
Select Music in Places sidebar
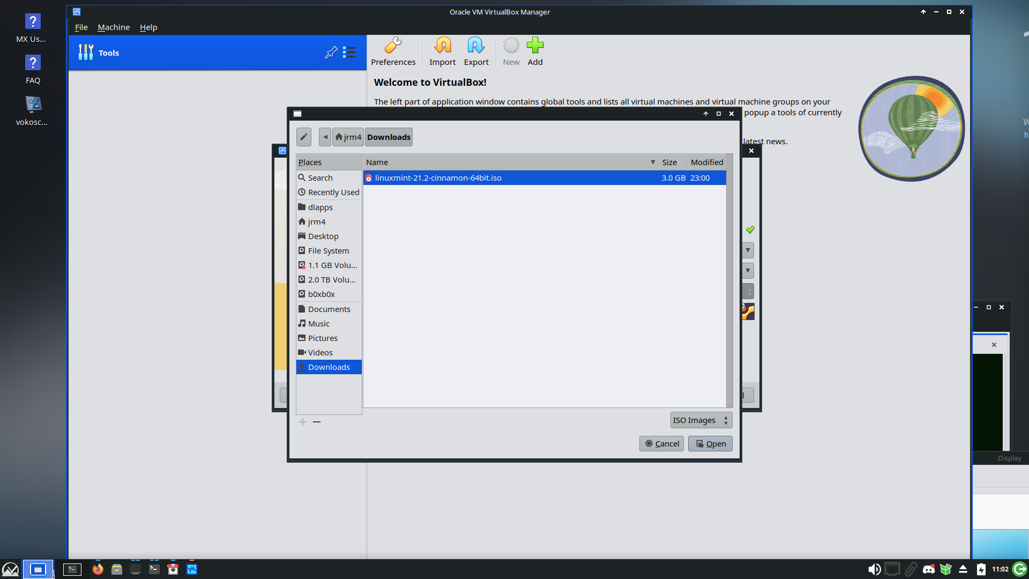tap(329, 323)
